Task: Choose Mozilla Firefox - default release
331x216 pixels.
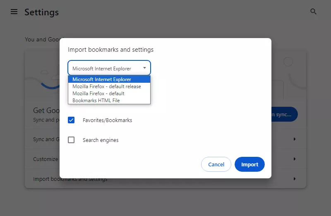Action: (x=109, y=86)
